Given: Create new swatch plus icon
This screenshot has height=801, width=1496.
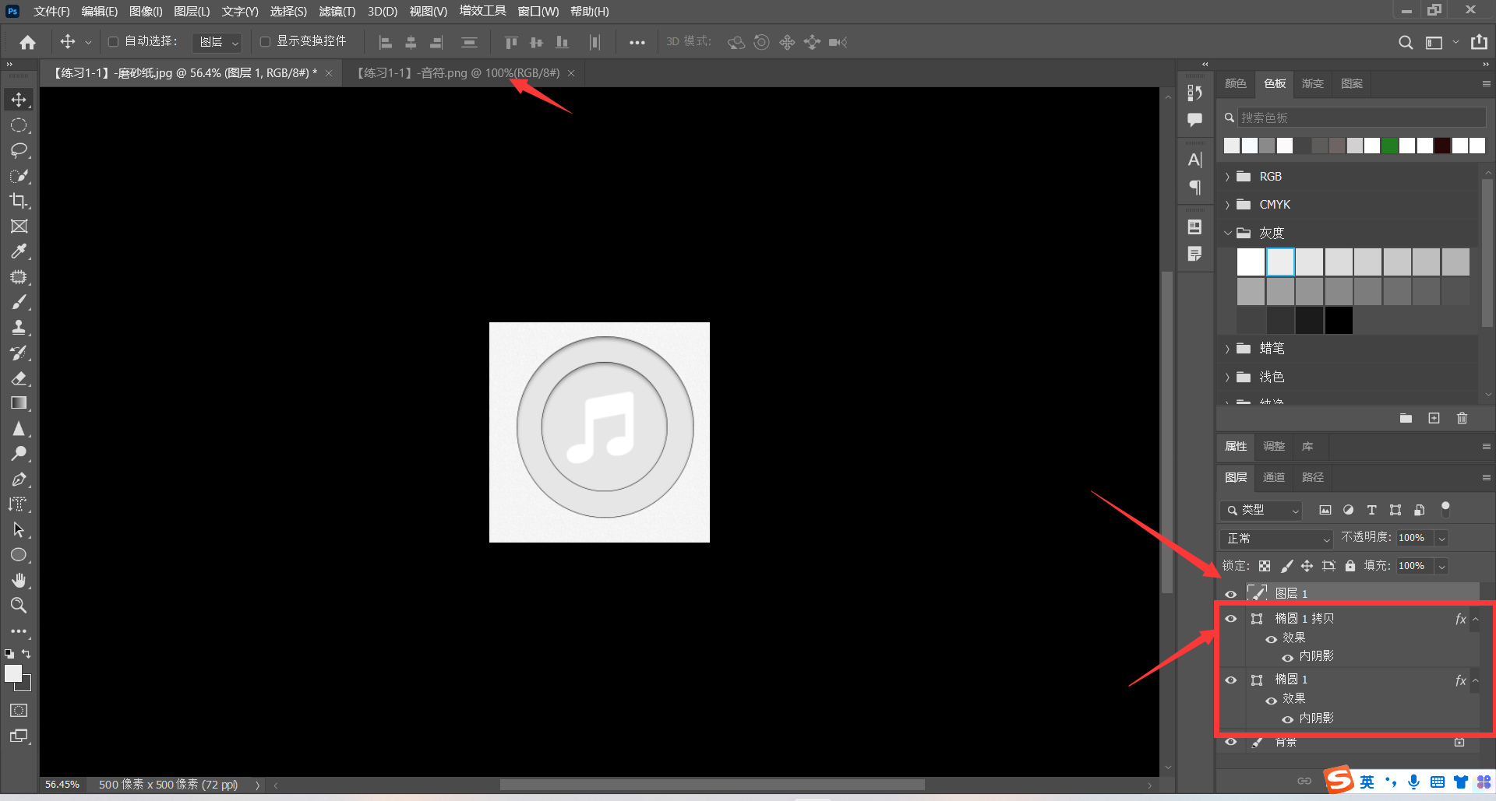Looking at the screenshot, I should [x=1434, y=418].
